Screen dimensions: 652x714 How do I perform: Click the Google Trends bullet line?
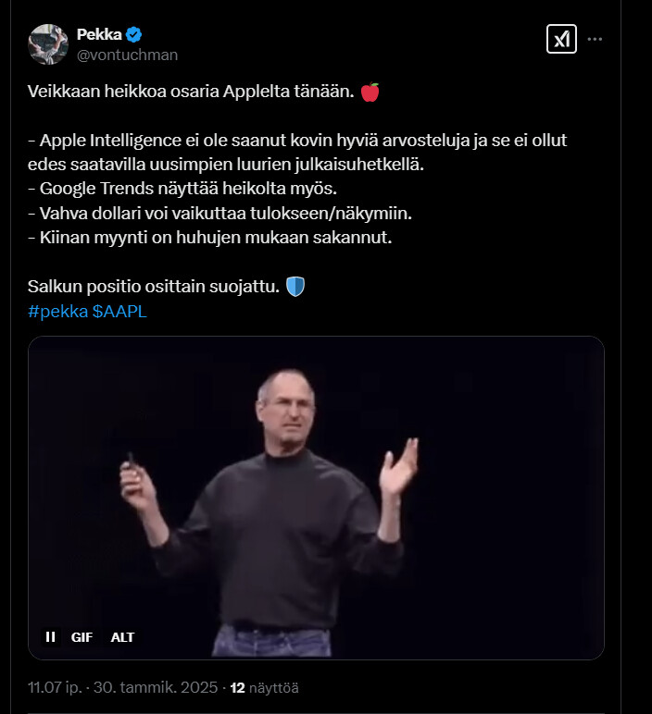tap(182, 189)
